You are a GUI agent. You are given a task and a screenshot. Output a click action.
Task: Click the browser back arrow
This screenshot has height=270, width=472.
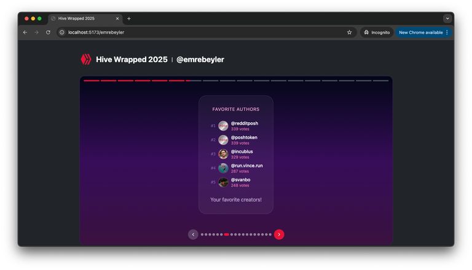coord(25,32)
